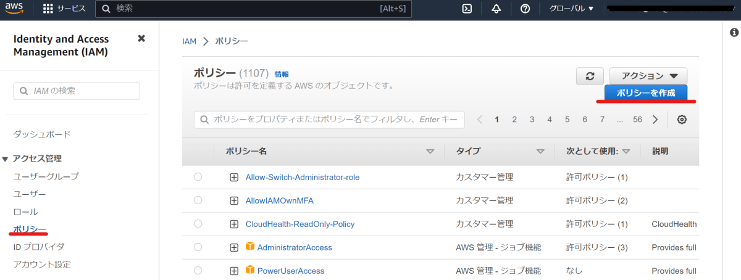Select radio for PowerUserAccess
Screen dimensions: 741x280
pyautogui.click(x=198, y=271)
